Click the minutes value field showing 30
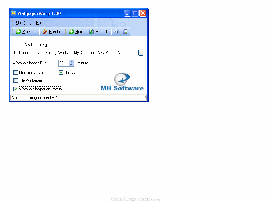 63,63
